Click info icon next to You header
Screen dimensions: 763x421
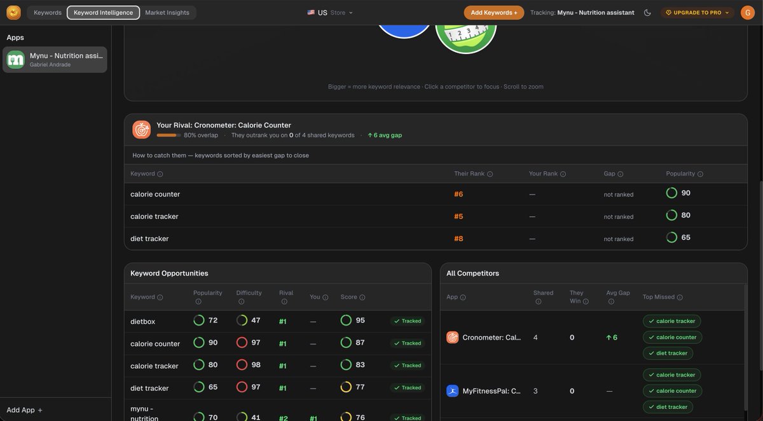click(326, 298)
